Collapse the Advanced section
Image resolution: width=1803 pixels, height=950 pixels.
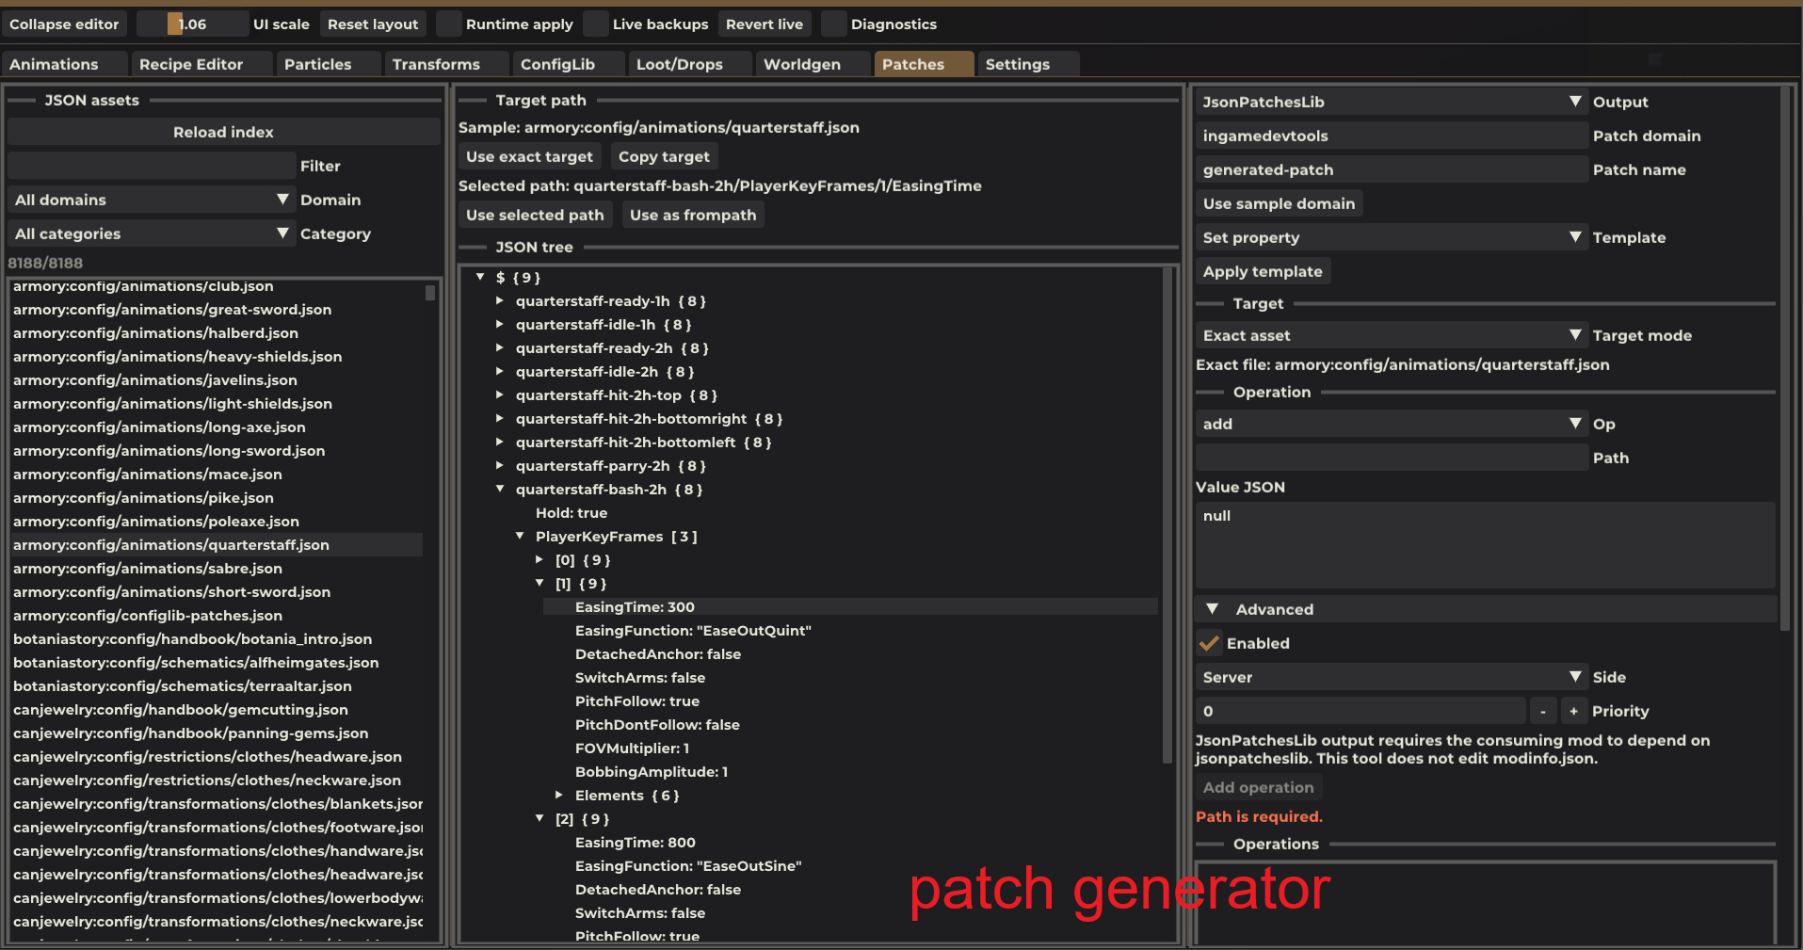pyautogui.click(x=1213, y=609)
